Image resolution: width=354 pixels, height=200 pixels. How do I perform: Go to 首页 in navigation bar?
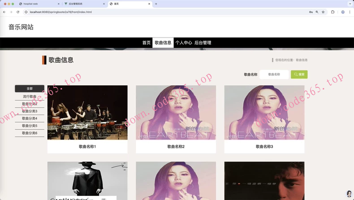146,43
